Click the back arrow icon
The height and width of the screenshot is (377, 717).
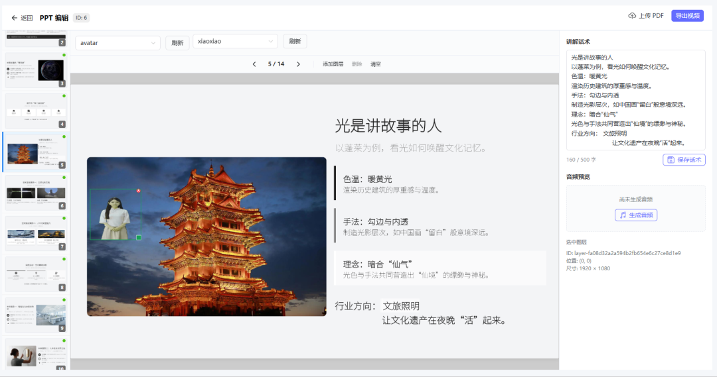coord(14,18)
